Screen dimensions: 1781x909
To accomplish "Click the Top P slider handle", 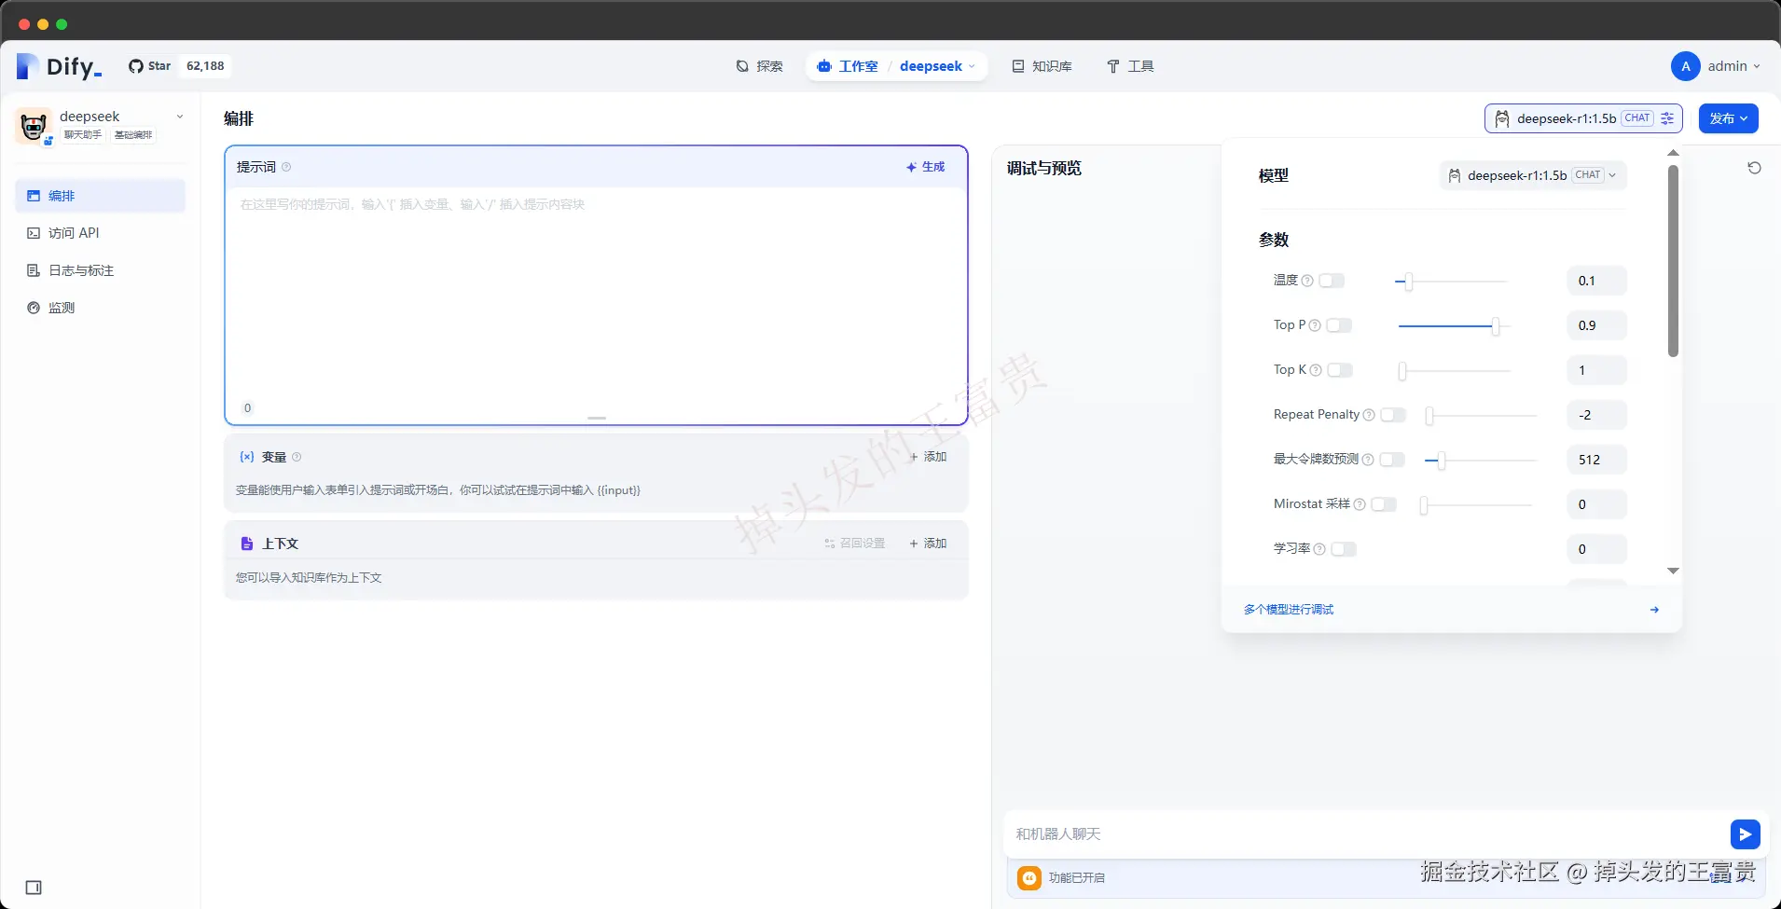I will (1496, 326).
